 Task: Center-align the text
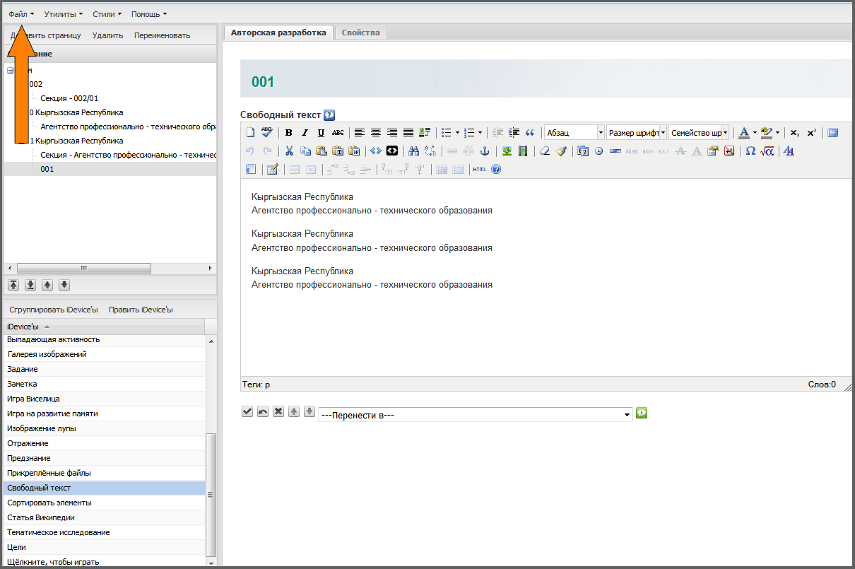click(x=376, y=133)
